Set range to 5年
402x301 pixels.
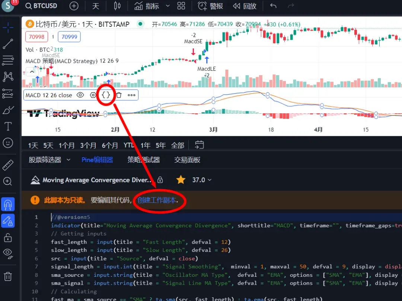pyautogui.click(x=160, y=146)
